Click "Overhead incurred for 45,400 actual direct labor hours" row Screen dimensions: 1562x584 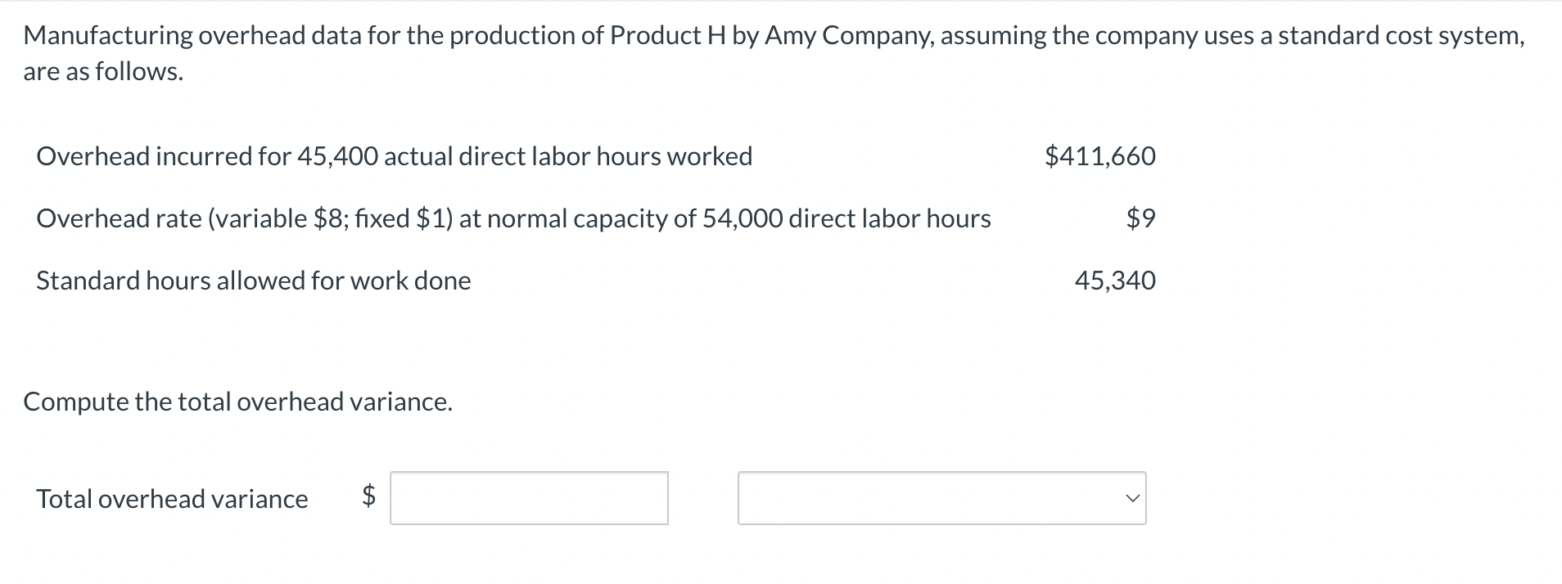394,156
